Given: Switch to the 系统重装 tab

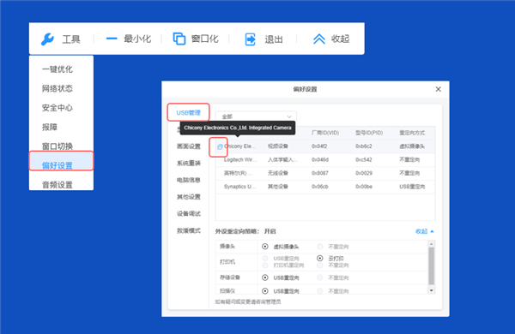Looking at the screenshot, I should pos(189,164).
